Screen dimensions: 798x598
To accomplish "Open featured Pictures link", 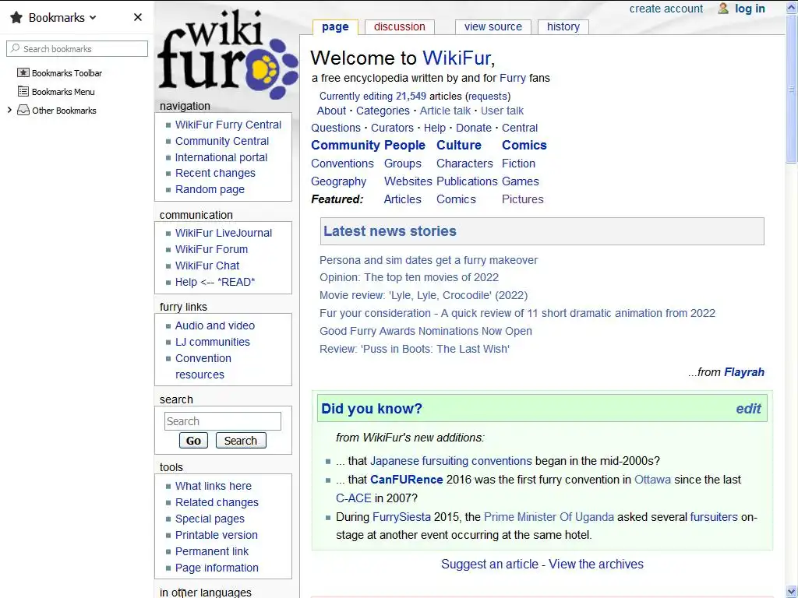I will [522, 199].
